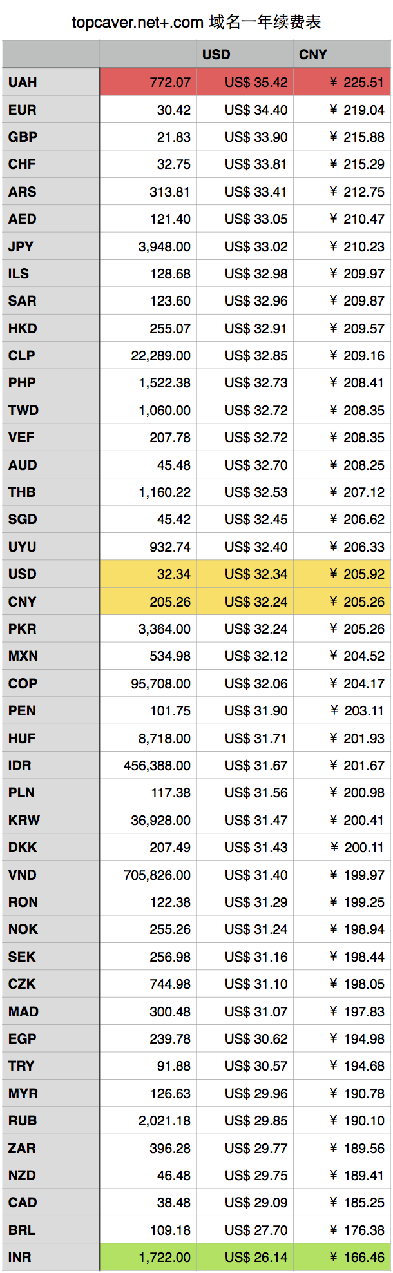Click the blank top-left header cell
The width and height of the screenshot is (393, 1273).
tap(51, 55)
